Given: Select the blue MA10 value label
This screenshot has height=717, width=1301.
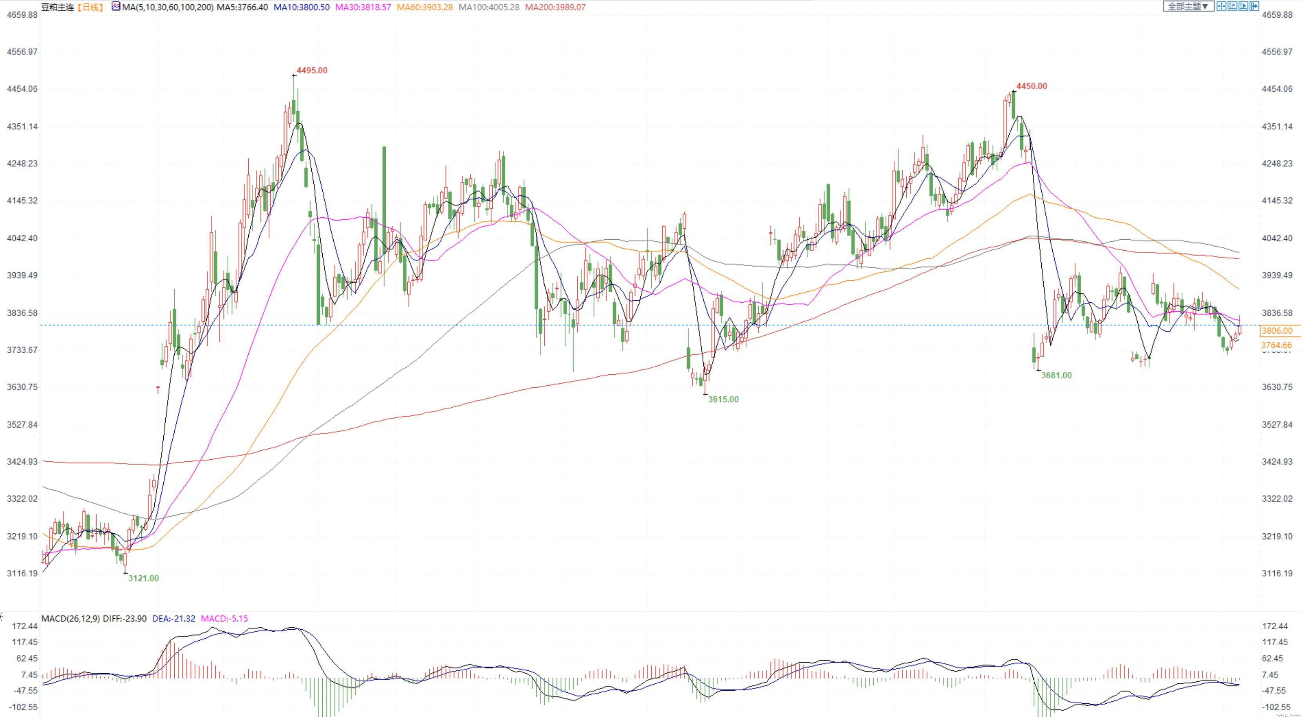Looking at the screenshot, I should click(x=302, y=7).
